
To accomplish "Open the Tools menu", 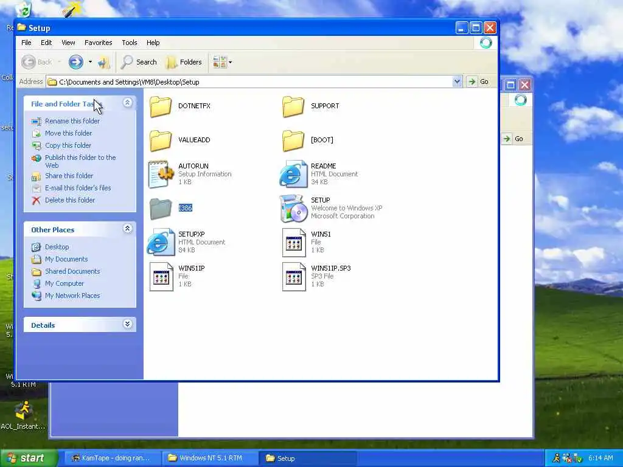I will pyautogui.click(x=130, y=43).
